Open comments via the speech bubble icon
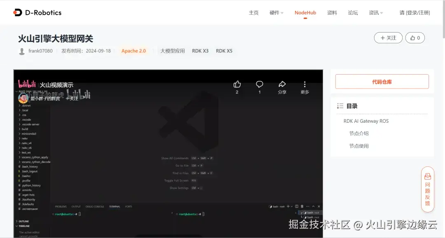The height and width of the screenshot is (238, 445). tap(259, 84)
